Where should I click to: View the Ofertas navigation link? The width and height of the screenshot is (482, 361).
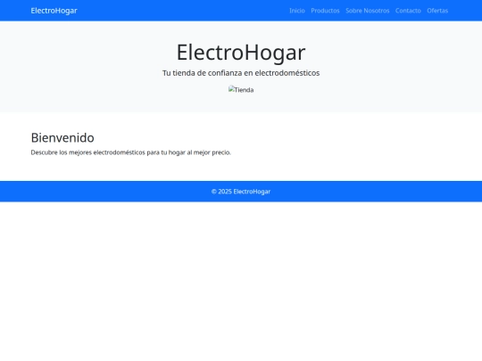pos(437,11)
